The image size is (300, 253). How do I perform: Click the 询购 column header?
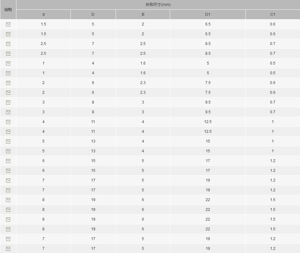click(x=8, y=9)
